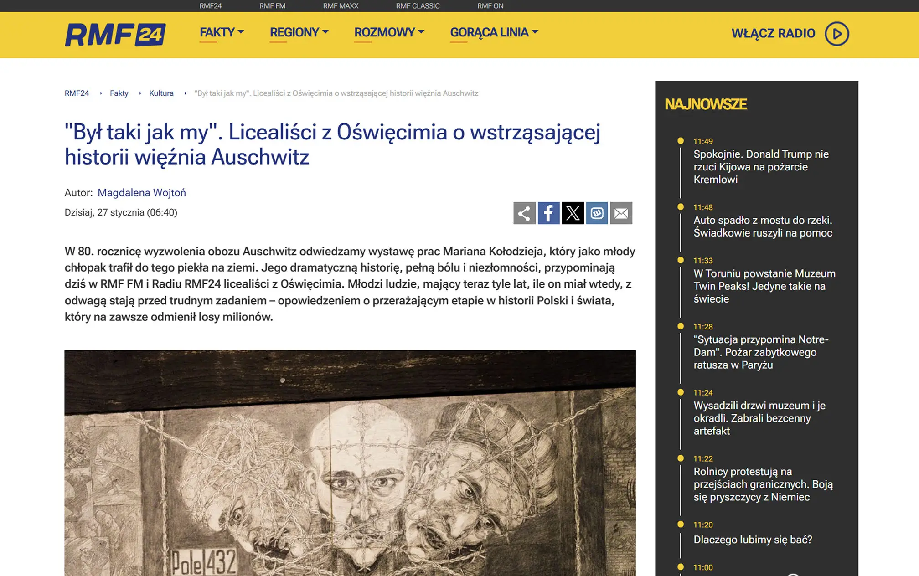Open the FAKTY dropdown menu
This screenshot has height=576, width=919.
click(x=222, y=32)
